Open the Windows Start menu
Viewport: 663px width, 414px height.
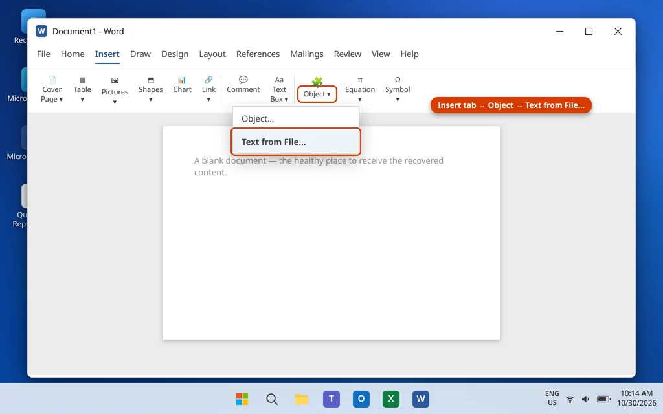(242, 398)
